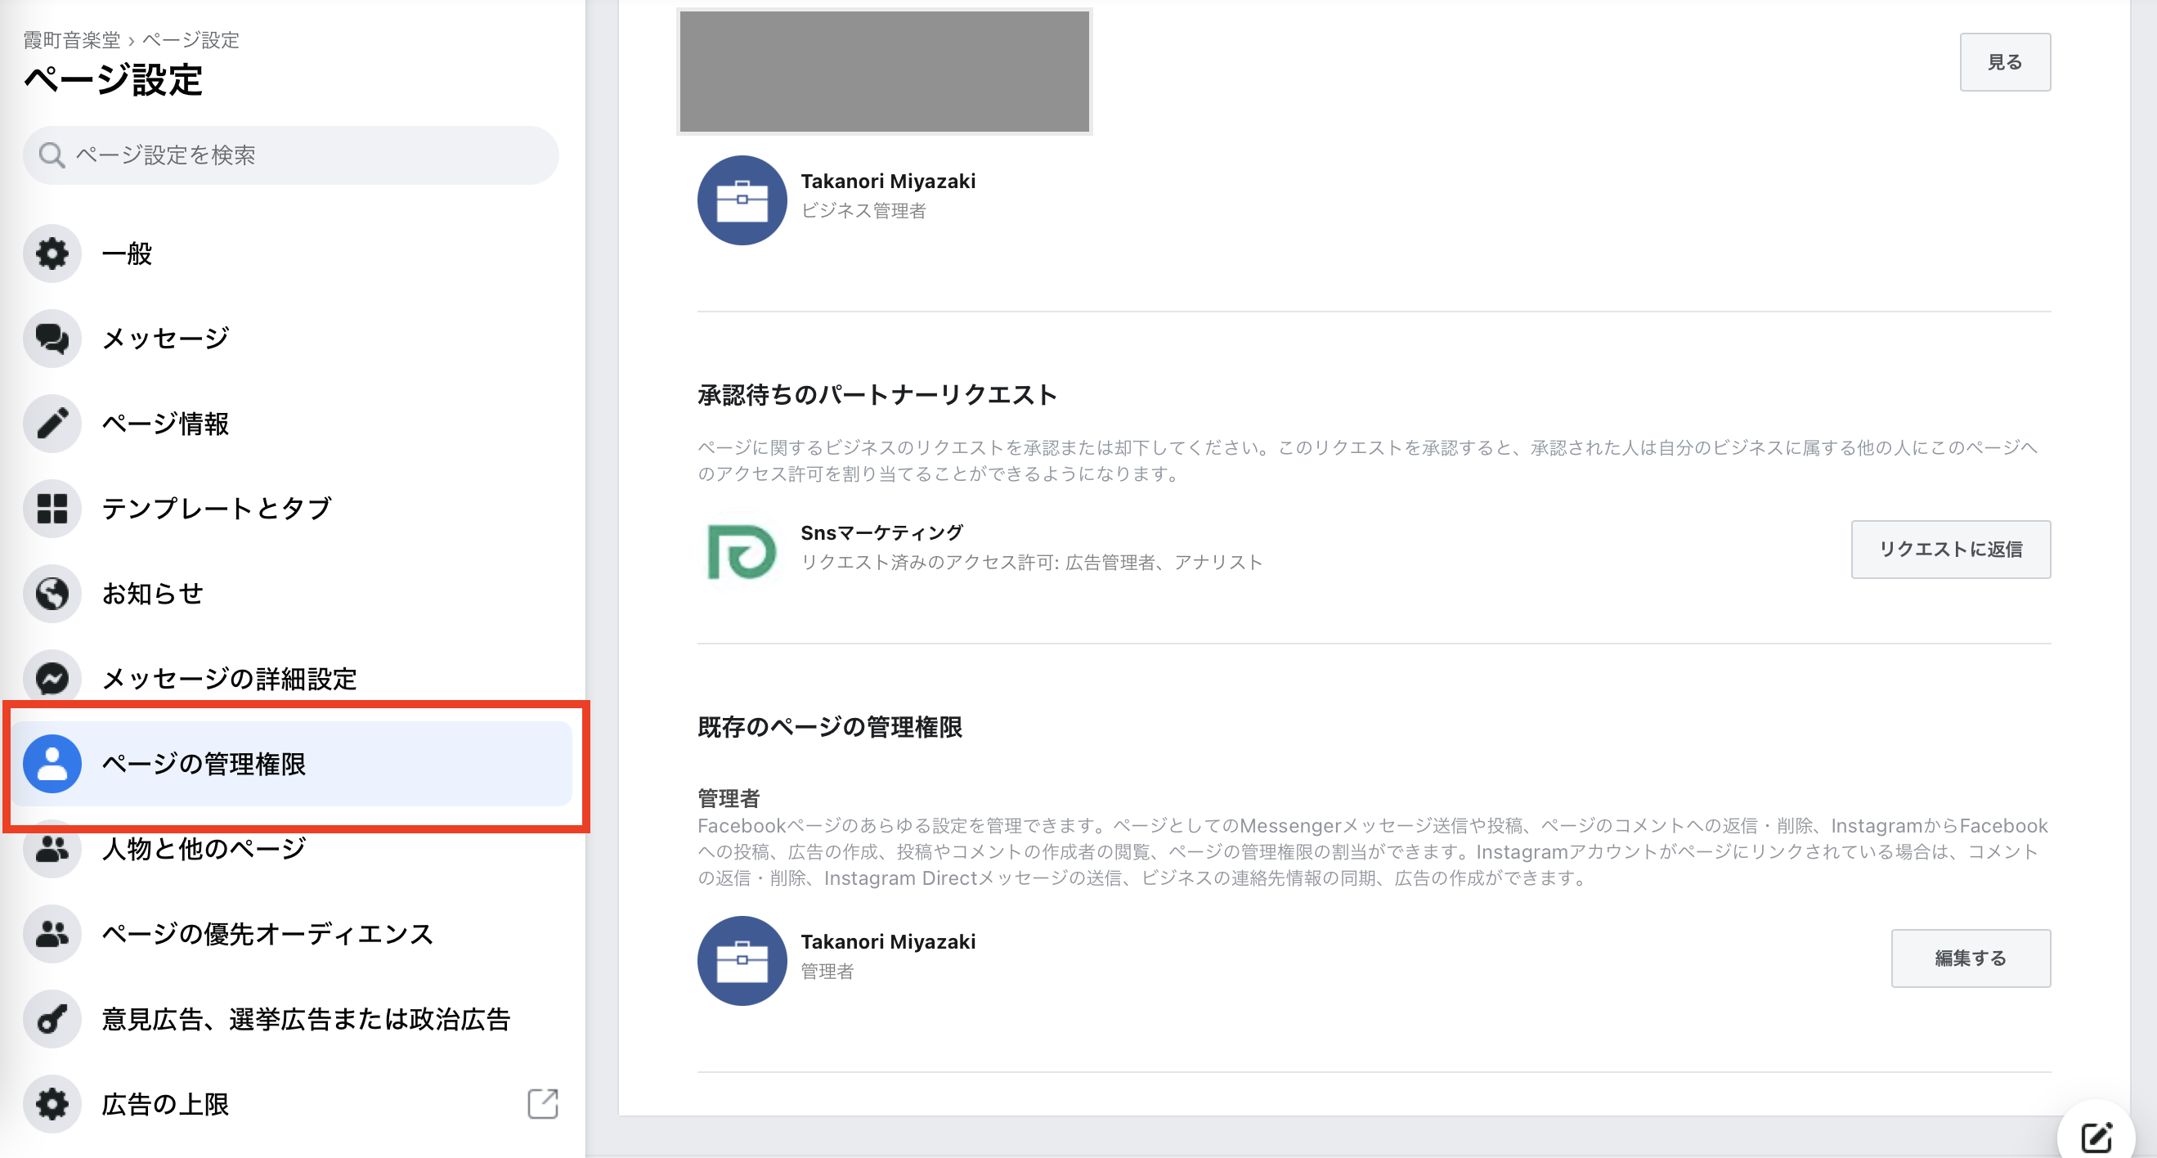Image resolution: width=2157 pixels, height=1158 pixels.
Task: Click the 既存のページの管理権限 heading
Action: [x=830, y=726]
